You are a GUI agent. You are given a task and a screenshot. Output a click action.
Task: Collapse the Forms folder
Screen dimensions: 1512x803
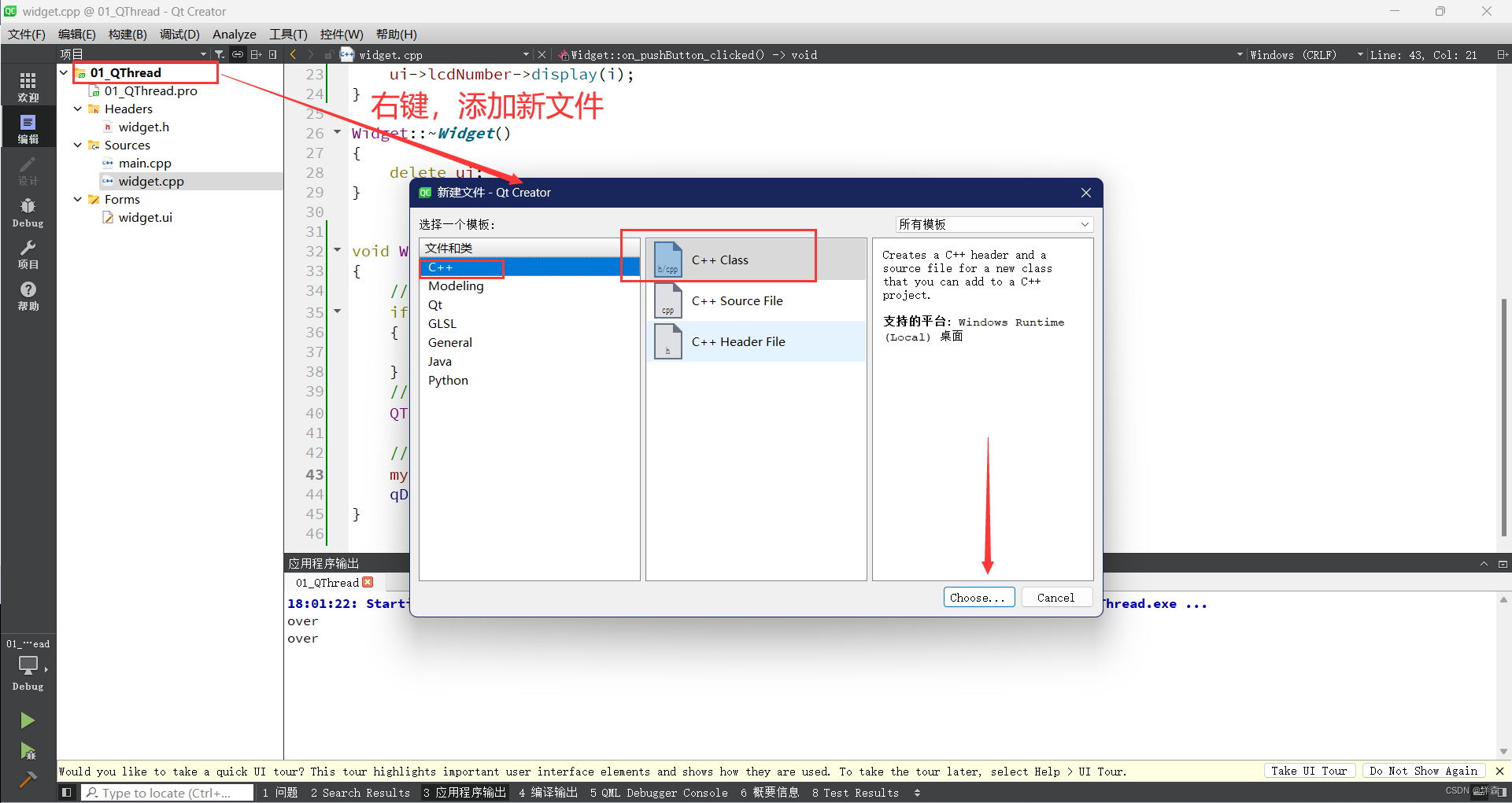(x=78, y=199)
